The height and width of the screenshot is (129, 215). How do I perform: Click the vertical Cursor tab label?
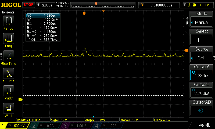pyautogui.click(x=187, y=21)
